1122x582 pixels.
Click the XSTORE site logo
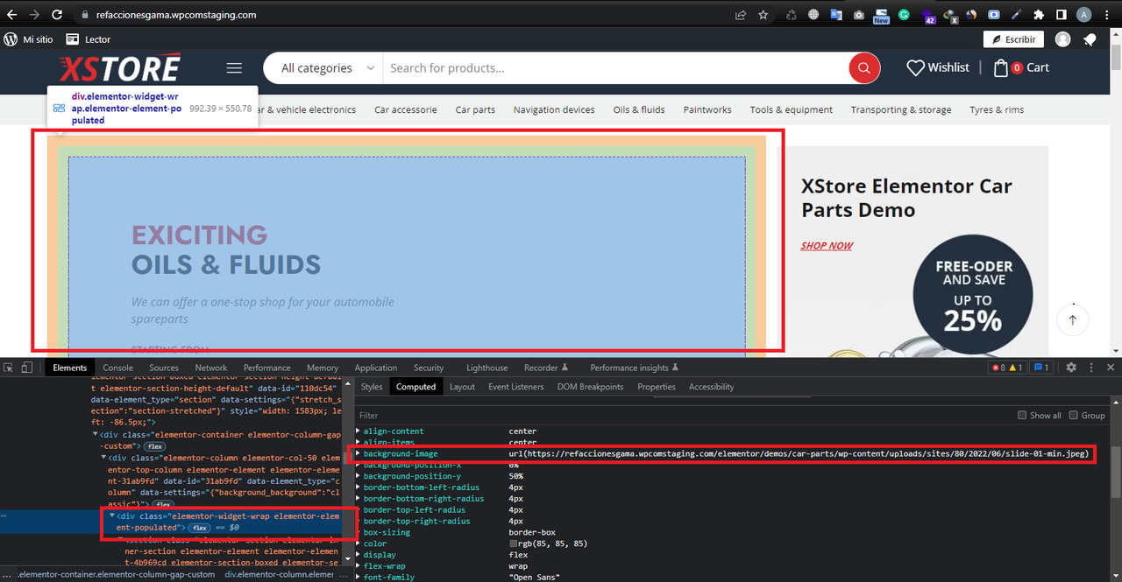(x=119, y=68)
